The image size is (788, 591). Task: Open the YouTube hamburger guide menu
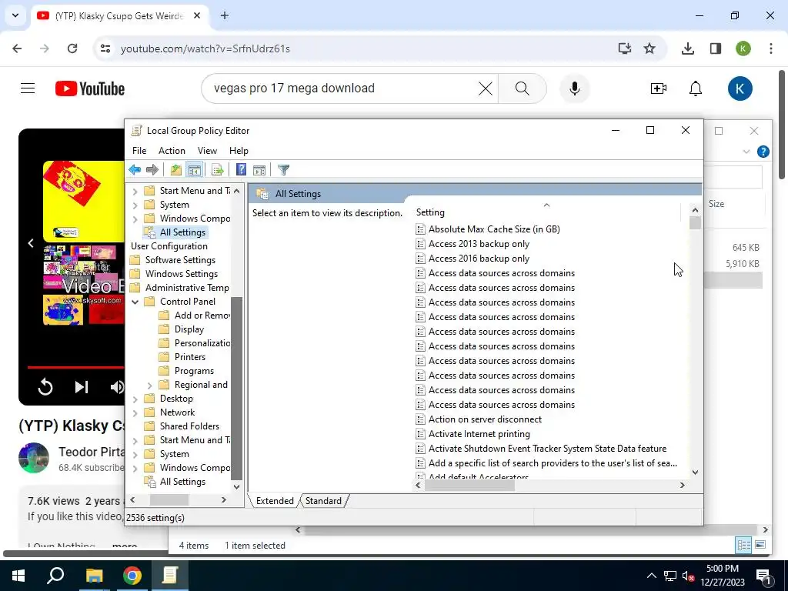(28, 88)
